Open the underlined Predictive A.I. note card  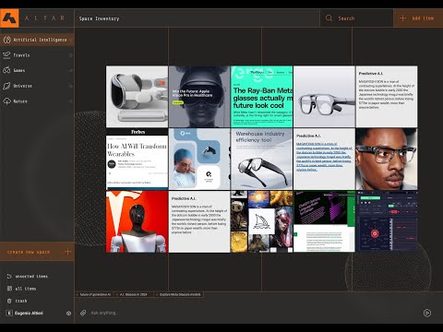324,159
